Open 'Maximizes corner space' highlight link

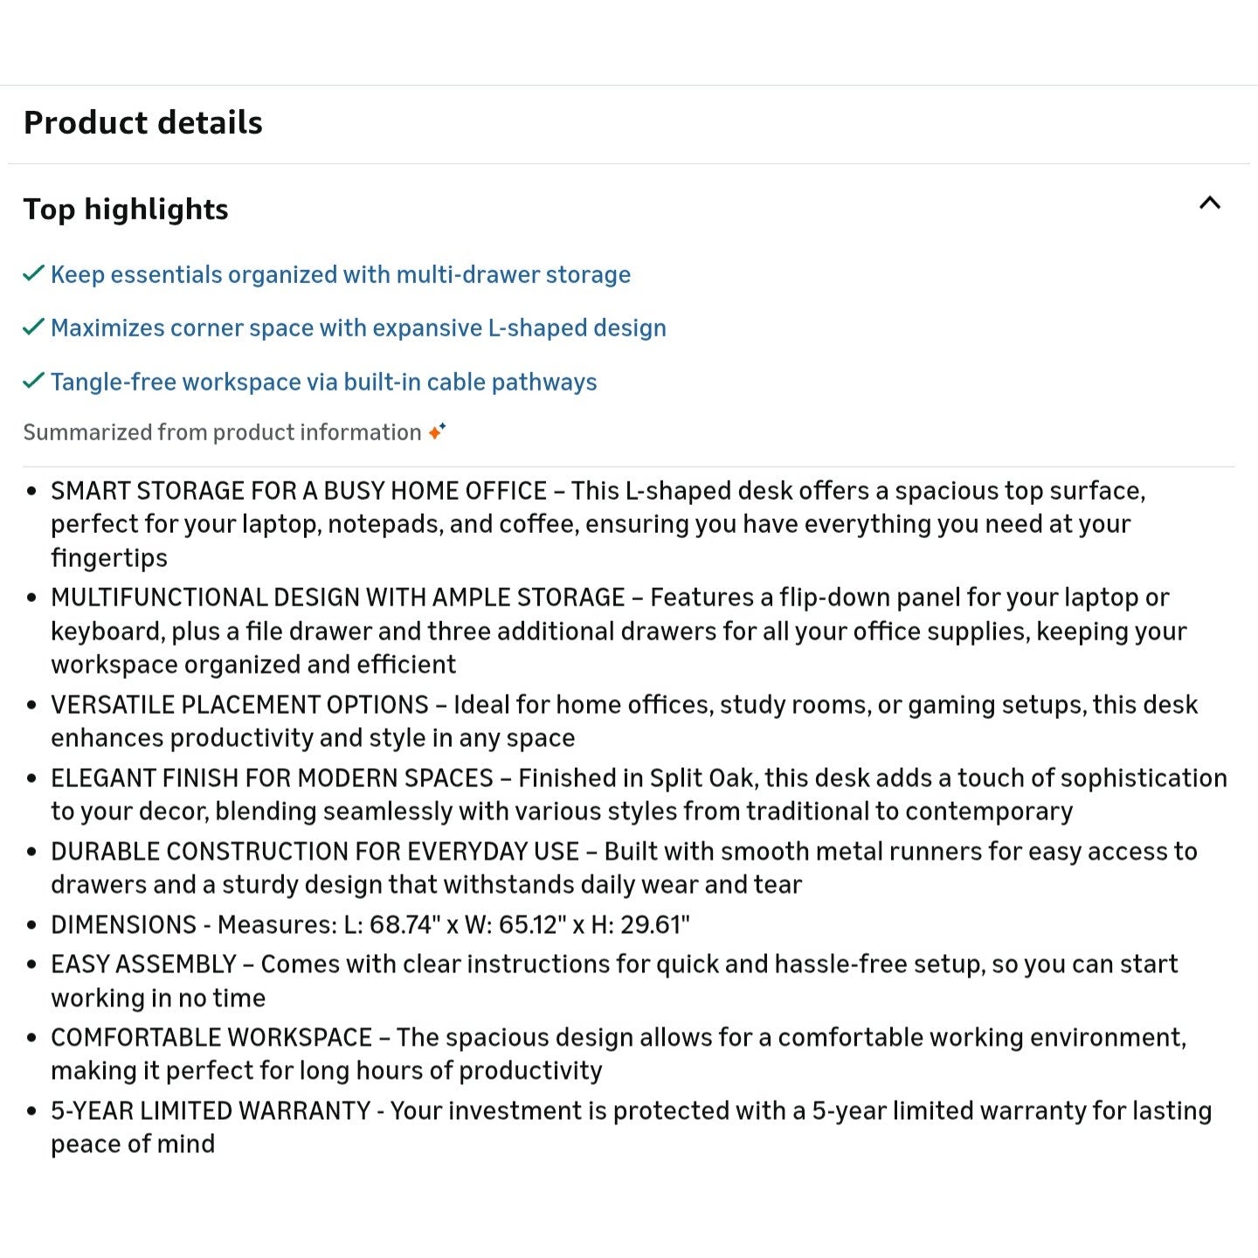click(358, 328)
